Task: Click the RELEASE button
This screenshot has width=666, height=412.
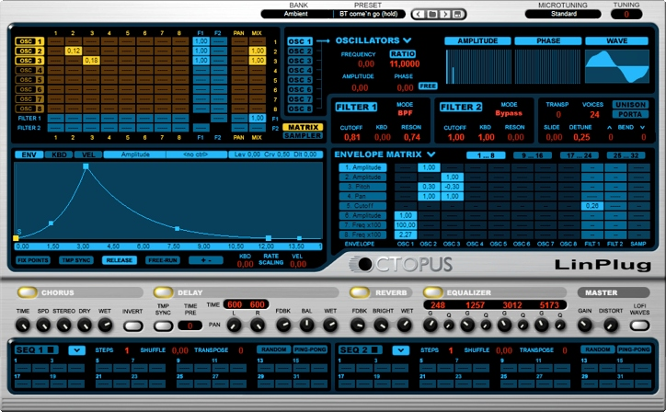Action: tap(120, 260)
